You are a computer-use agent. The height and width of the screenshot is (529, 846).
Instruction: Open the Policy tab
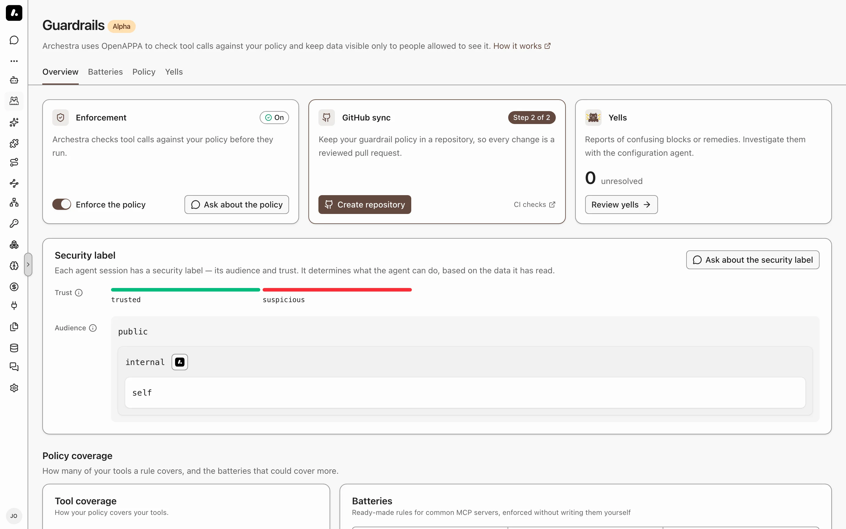tap(144, 72)
